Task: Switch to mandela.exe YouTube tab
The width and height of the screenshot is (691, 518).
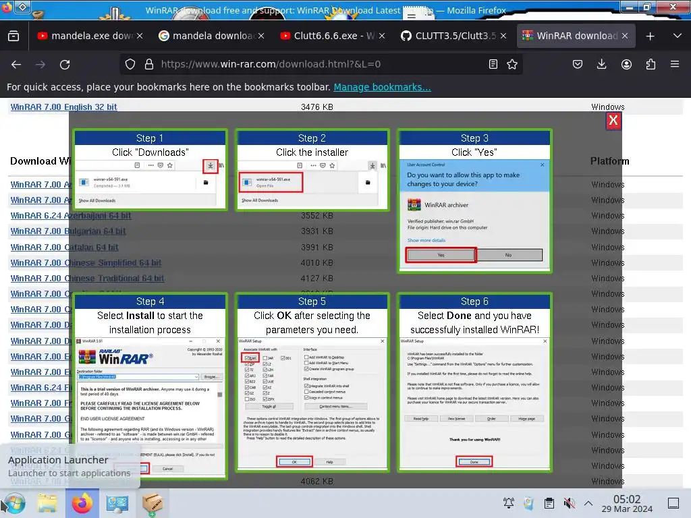Action: [x=90, y=36]
